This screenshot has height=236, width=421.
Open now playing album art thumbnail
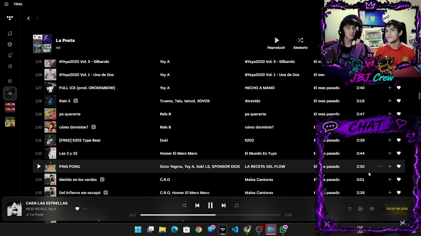click(x=14, y=209)
